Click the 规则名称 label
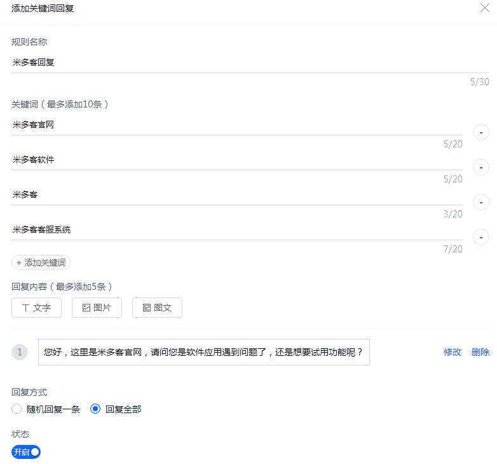The width and height of the screenshot is (497, 464). point(29,42)
